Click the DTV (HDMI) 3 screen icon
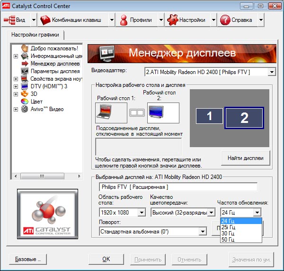284x271 pixels. [x=25, y=86]
